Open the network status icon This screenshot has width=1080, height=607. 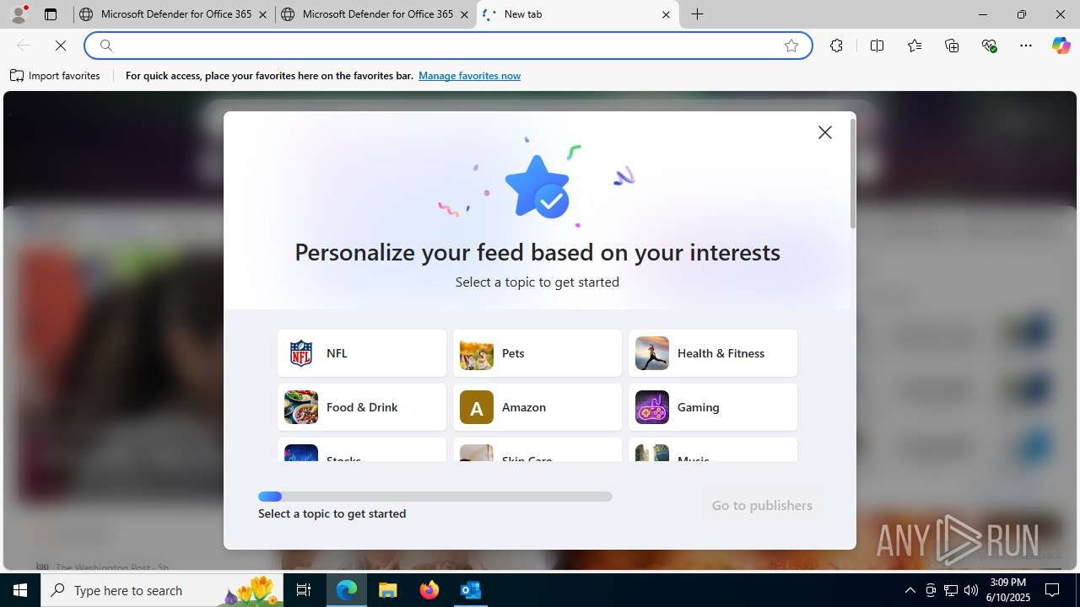[951, 590]
